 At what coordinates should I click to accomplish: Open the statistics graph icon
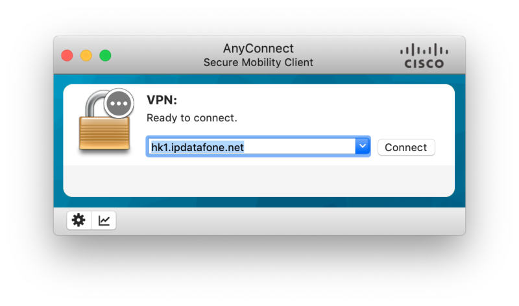click(104, 220)
